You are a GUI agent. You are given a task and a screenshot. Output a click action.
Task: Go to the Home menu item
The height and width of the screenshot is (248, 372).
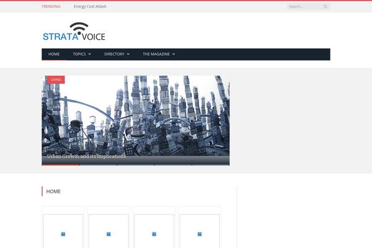[x=54, y=54]
